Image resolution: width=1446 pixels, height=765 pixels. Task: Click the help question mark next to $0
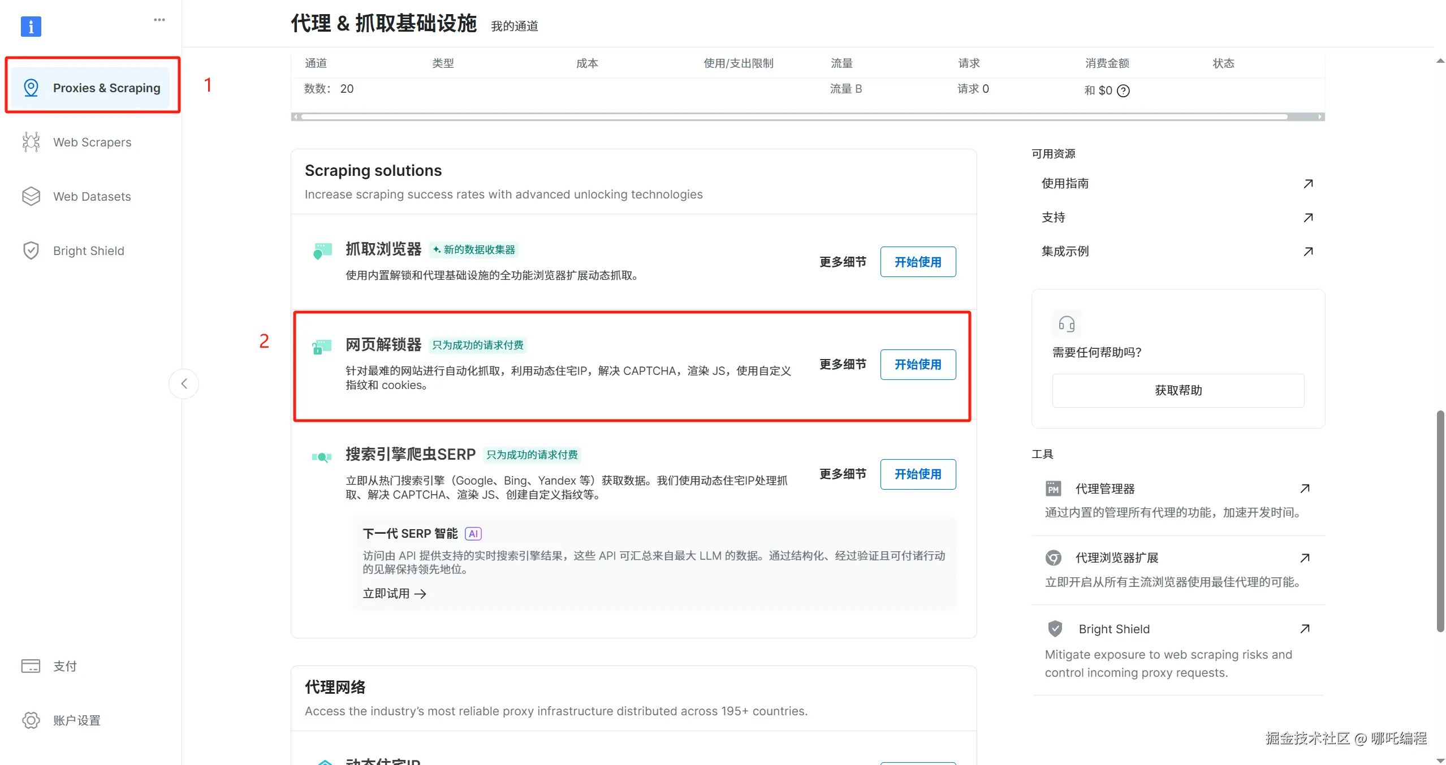point(1124,90)
